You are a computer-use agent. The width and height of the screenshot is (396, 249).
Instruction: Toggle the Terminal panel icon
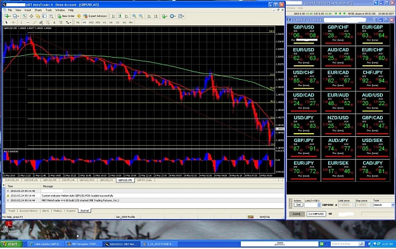[x=44, y=16]
